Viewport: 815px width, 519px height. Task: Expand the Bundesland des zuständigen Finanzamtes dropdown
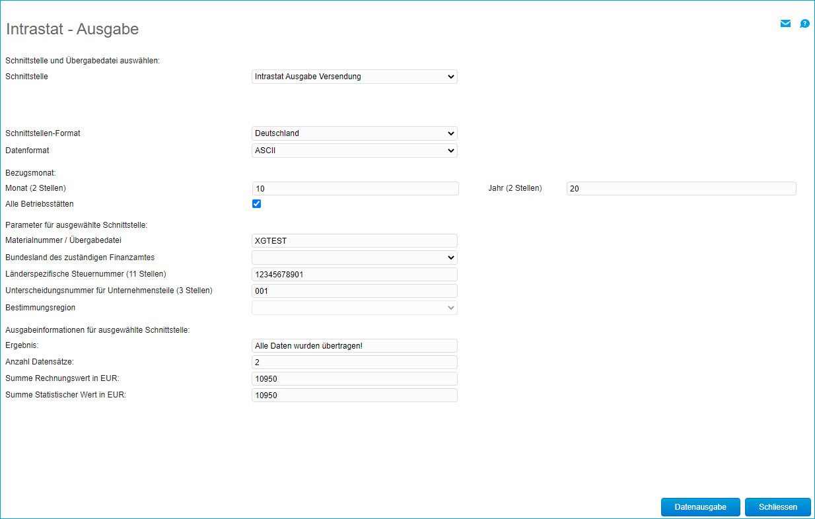click(354, 258)
